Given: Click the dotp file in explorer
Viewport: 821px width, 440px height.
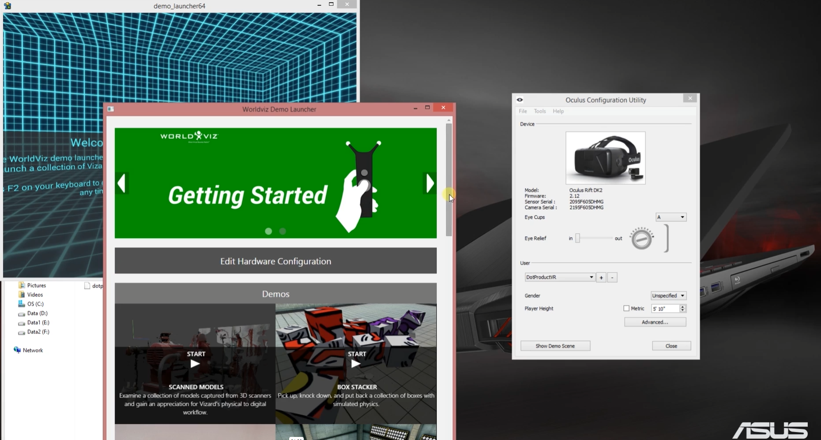Looking at the screenshot, I should click(94, 286).
